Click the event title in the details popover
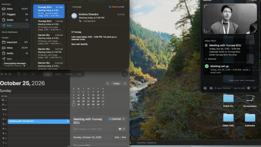Screen dimensions: 261x147 [x=88, y=121]
